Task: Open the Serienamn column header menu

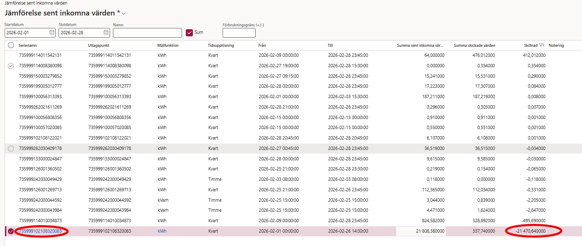Action: click(31, 45)
